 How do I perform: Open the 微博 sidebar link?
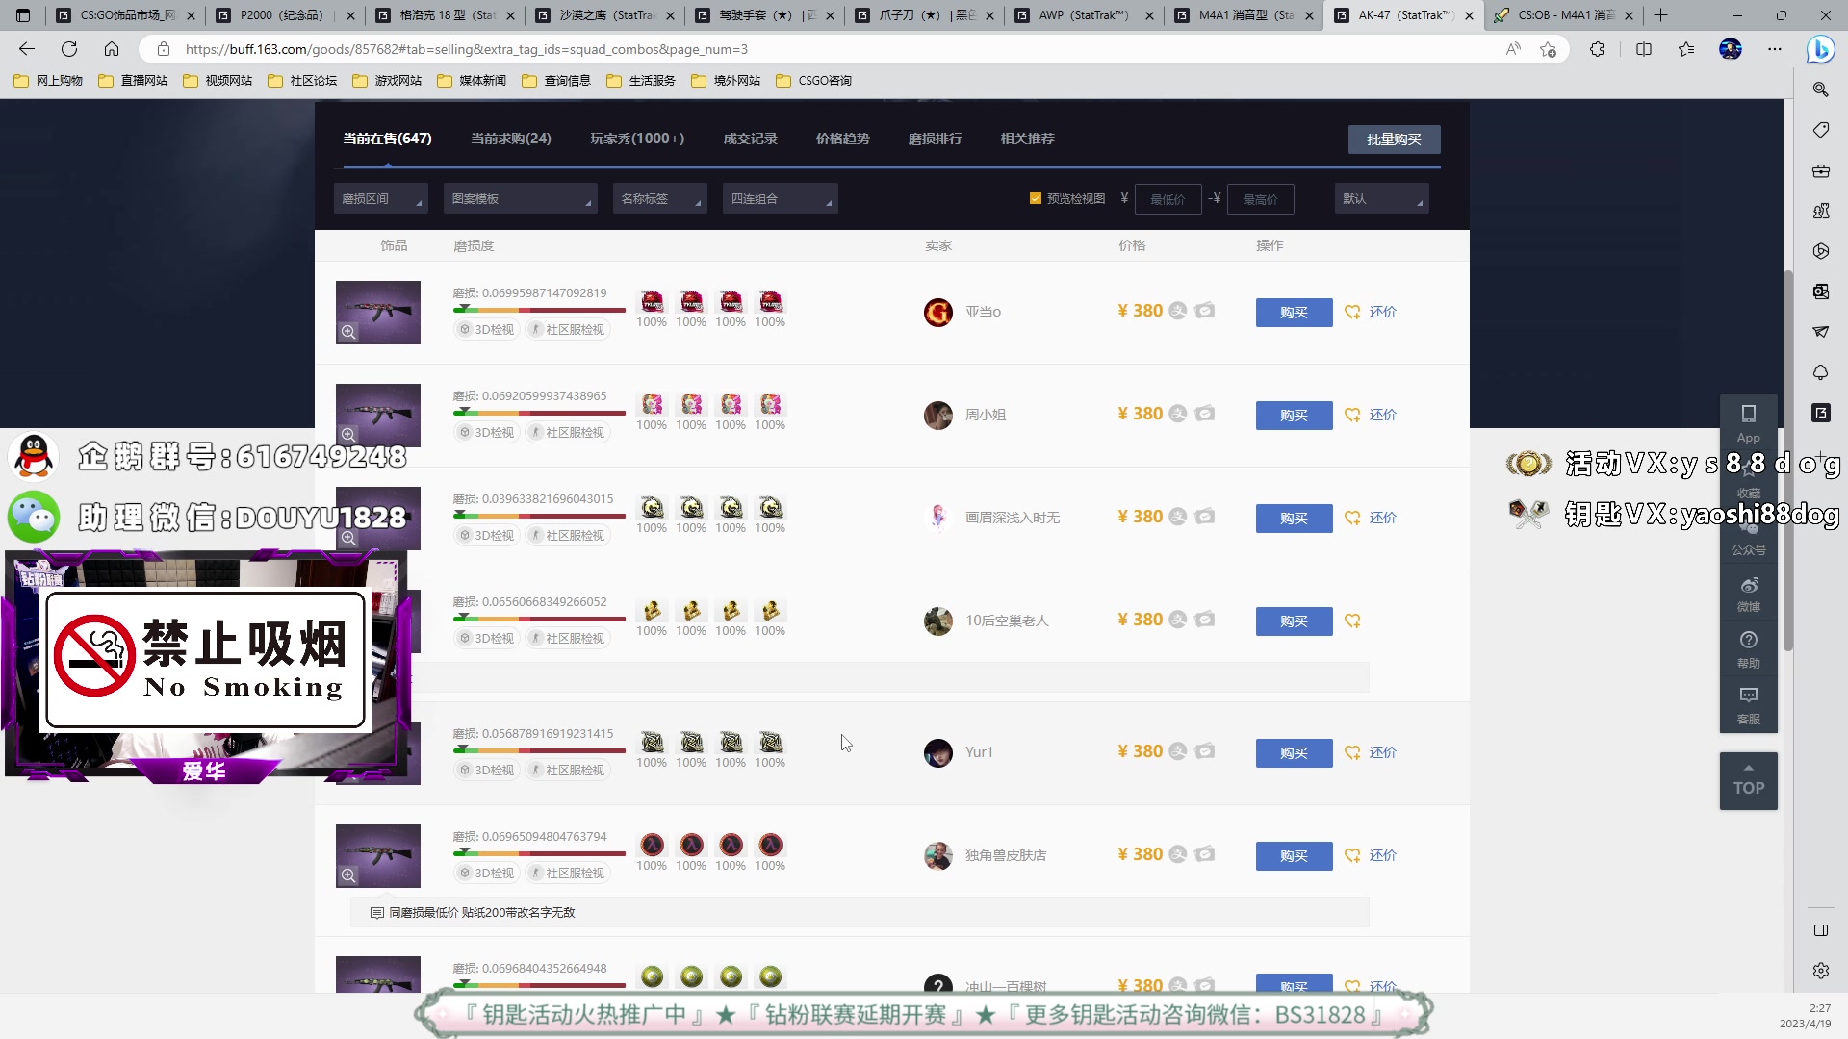(1748, 594)
